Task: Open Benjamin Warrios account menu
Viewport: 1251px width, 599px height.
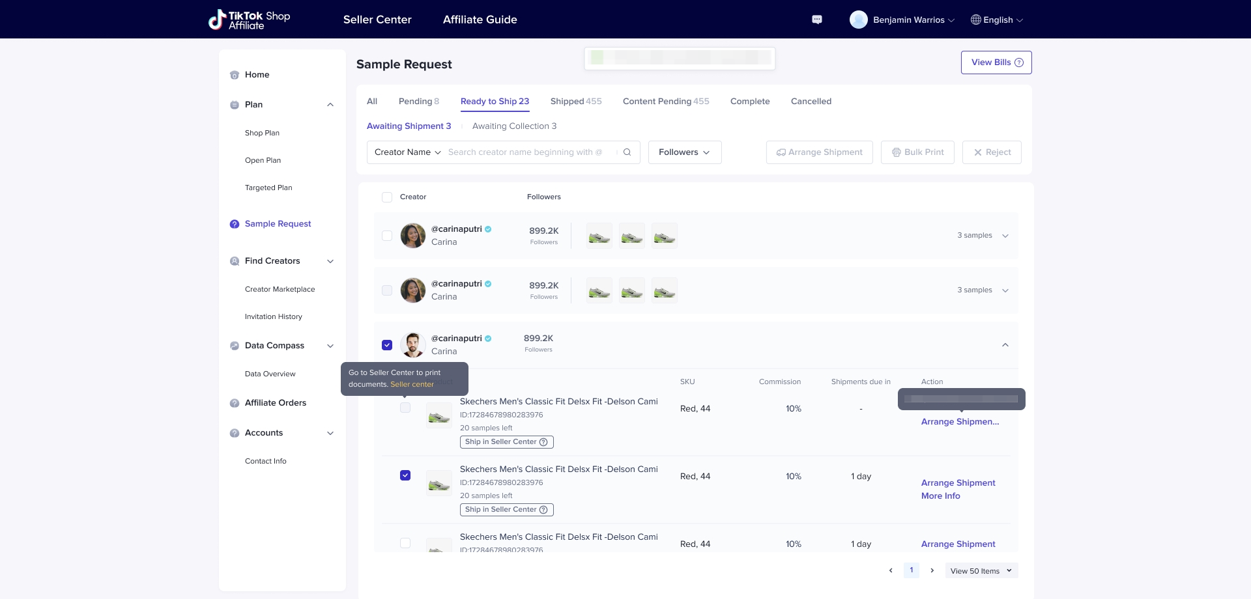Action: pos(914,20)
